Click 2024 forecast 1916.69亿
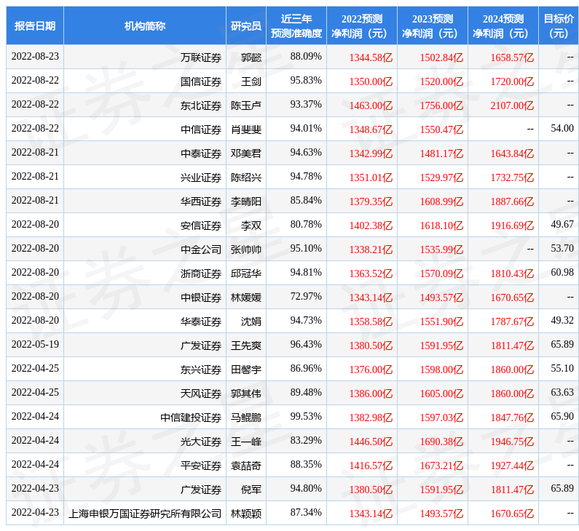 click(512, 225)
